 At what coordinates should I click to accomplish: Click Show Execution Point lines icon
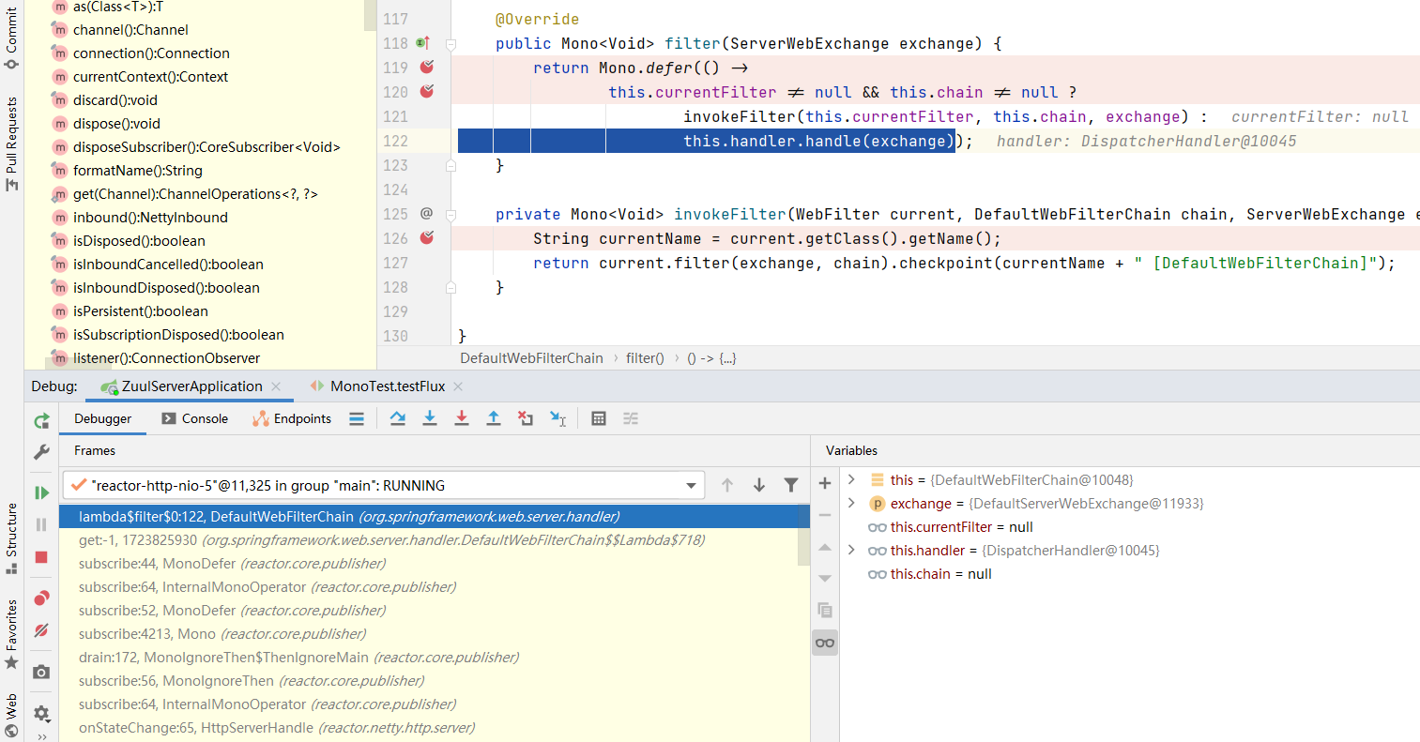pyautogui.click(x=357, y=418)
